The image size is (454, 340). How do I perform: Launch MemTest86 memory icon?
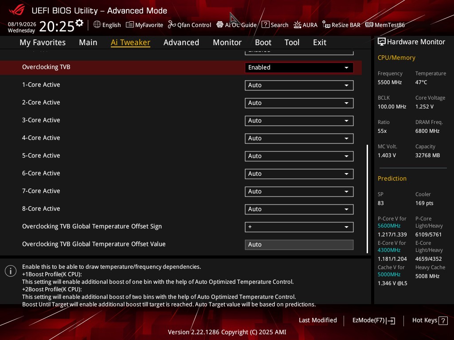[369, 25]
